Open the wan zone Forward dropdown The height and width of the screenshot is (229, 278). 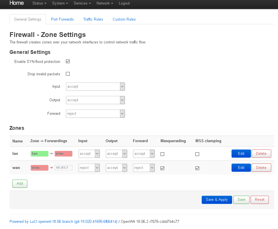coord(144,168)
